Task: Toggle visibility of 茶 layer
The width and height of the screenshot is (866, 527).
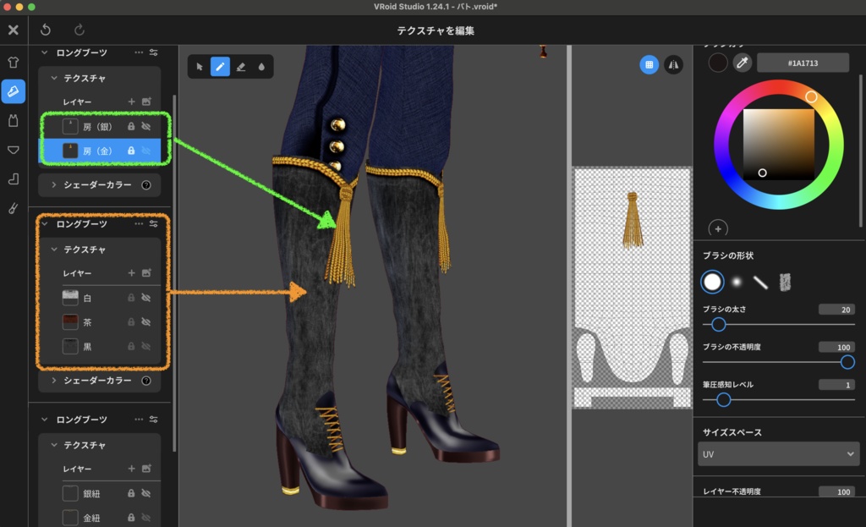Action: click(x=146, y=322)
